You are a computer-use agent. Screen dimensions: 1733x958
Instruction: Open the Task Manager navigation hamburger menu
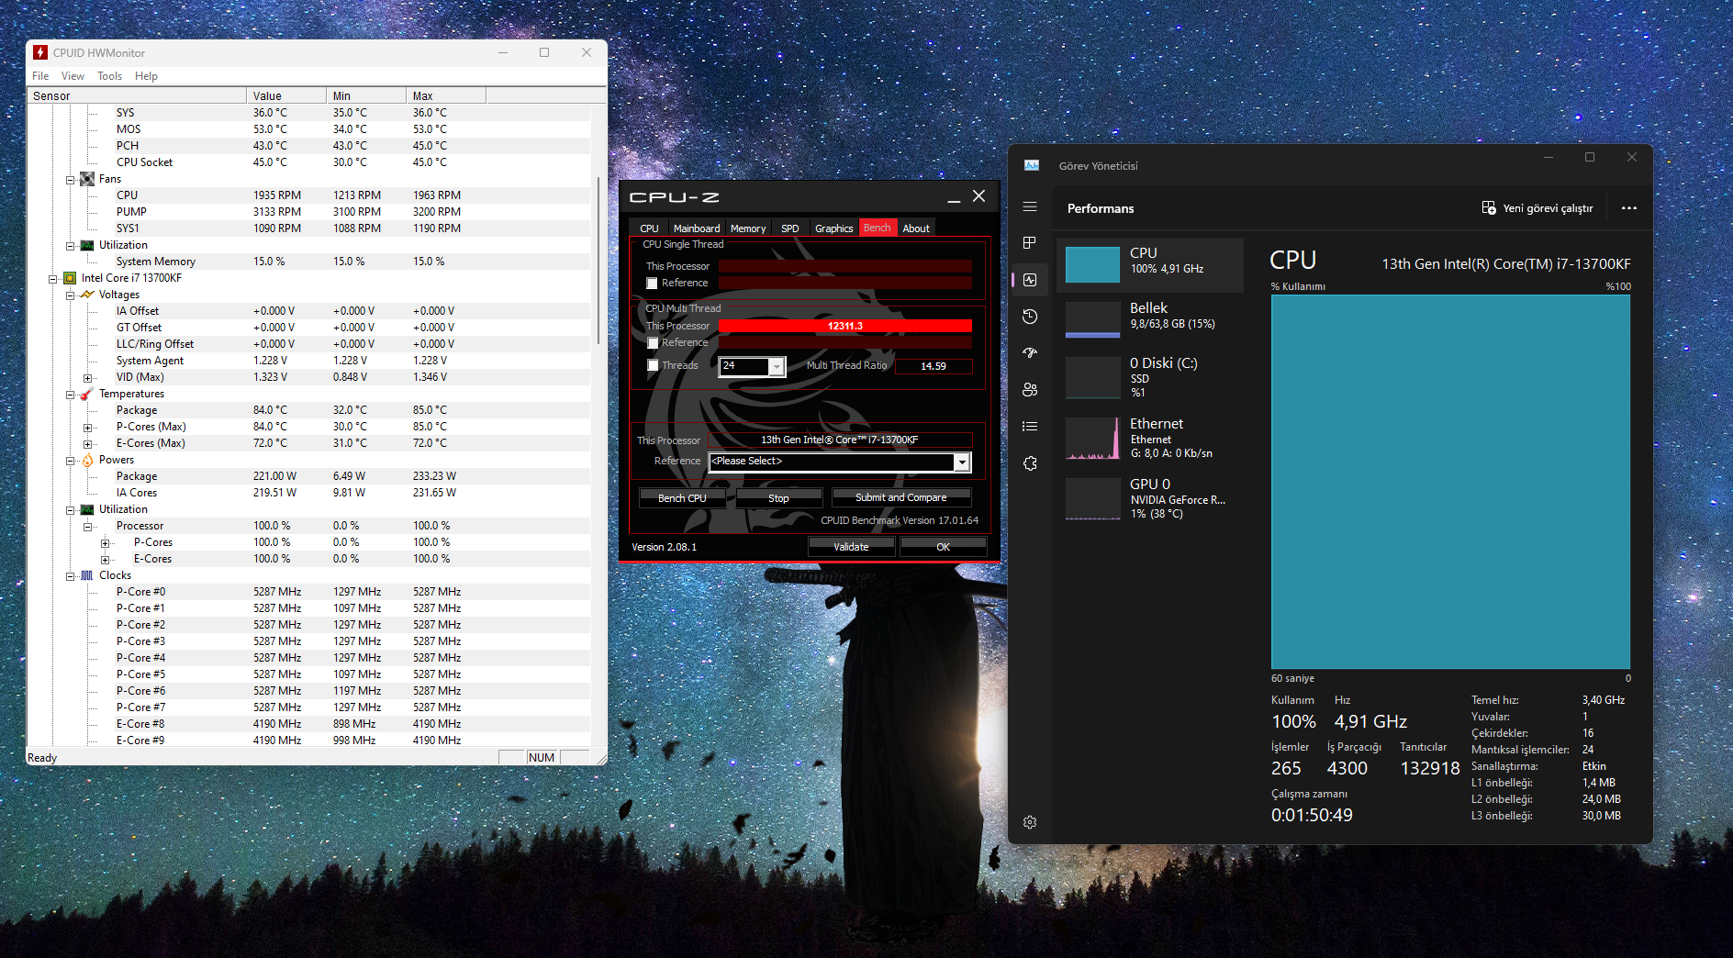tap(1030, 207)
